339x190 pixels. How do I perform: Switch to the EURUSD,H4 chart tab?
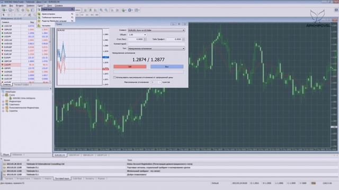click(x=60, y=155)
